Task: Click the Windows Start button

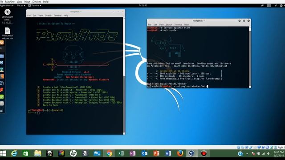Action: pyautogui.click(x=3, y=153)
